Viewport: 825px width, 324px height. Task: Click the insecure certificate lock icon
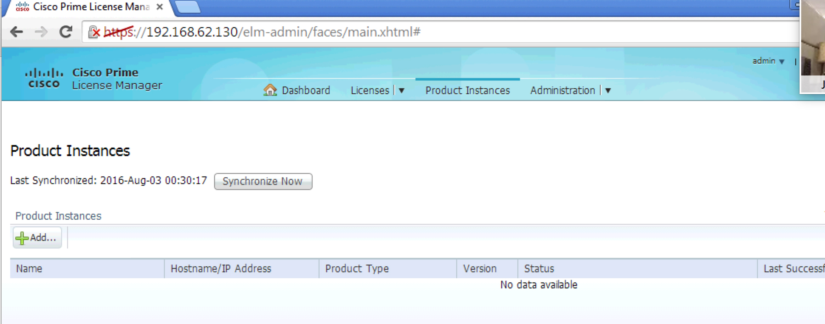pyautogui.click(x=94, y=32)
